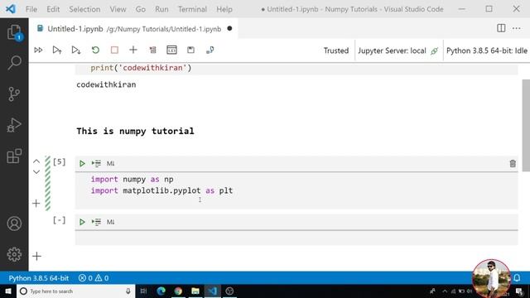This screenshot has width=530, height=298.
Task: Open Microsoft Edge from taskbar
Action: pyautogui.click(x=161, y=291)
